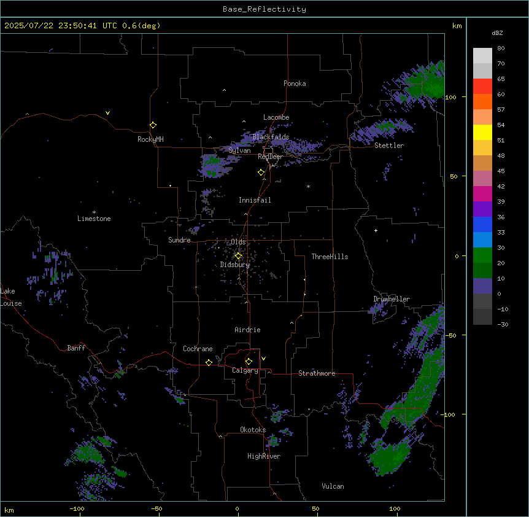This screenshot has height=517, width=529.
Task: Select the Stettler label
Action: click(388, 146)
